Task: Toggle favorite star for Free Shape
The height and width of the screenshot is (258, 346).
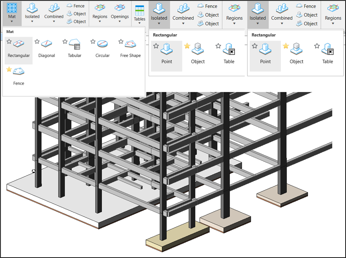Action: (121, 42)
